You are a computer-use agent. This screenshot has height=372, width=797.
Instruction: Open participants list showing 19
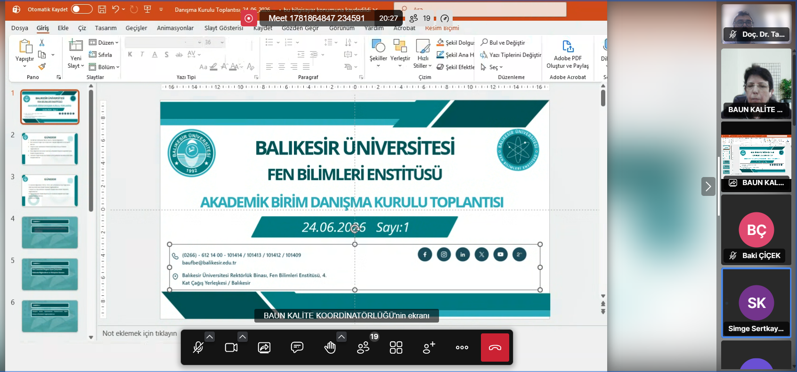[363, 348]
